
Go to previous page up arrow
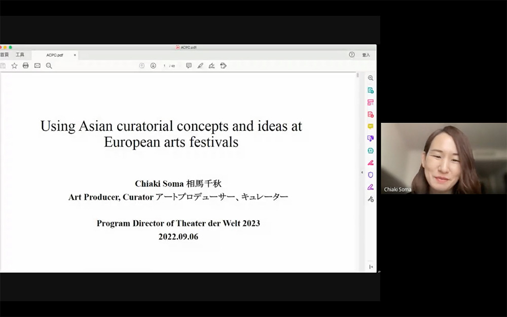(141, 65)
